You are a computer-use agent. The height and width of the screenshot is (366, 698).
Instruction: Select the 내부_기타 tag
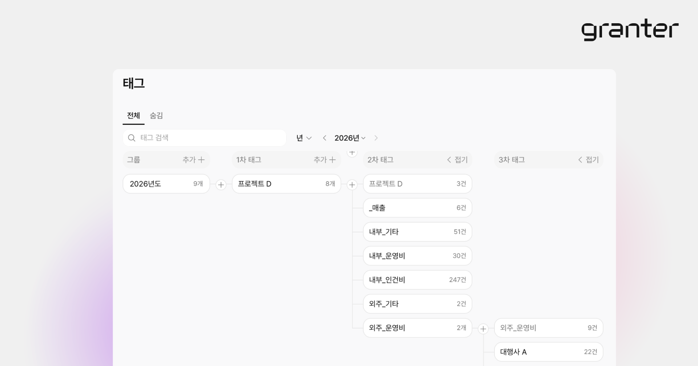pos(418,232)
